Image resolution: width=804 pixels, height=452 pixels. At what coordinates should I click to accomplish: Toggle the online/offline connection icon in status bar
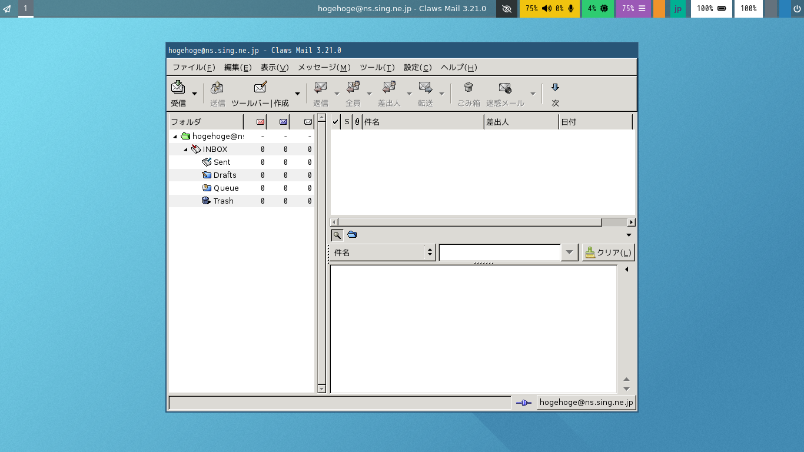pos(524,403)
